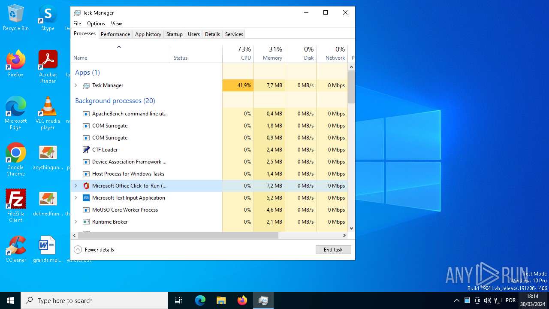Sort by the Name column header
549x309 pixels.
point(121,53)
